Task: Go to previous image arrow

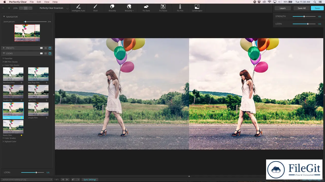Action: click(x=63, y=179)
